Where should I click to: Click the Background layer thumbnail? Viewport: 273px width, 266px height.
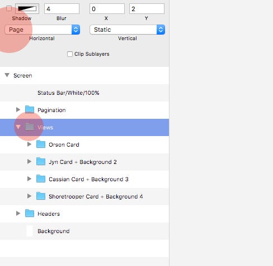(x=30, y=231)
